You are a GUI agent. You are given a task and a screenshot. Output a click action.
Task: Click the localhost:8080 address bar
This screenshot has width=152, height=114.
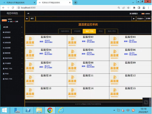click(x=67, y=8)
